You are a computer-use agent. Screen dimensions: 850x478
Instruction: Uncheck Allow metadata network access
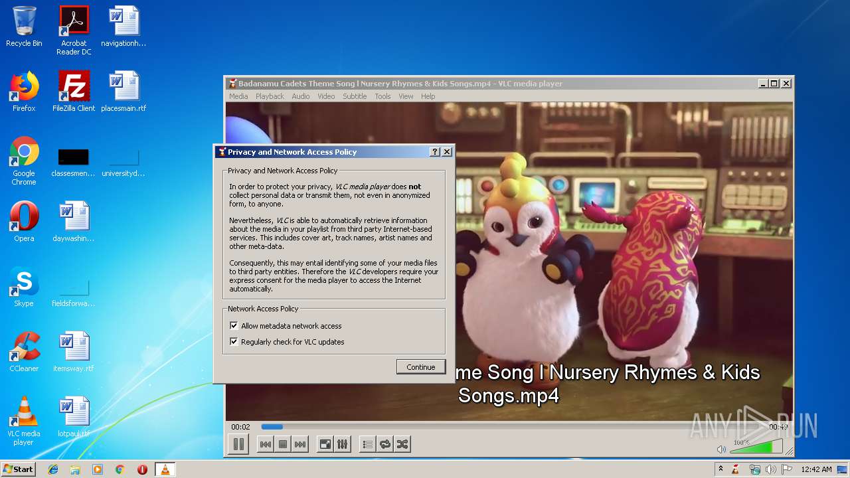coord(234,326)
